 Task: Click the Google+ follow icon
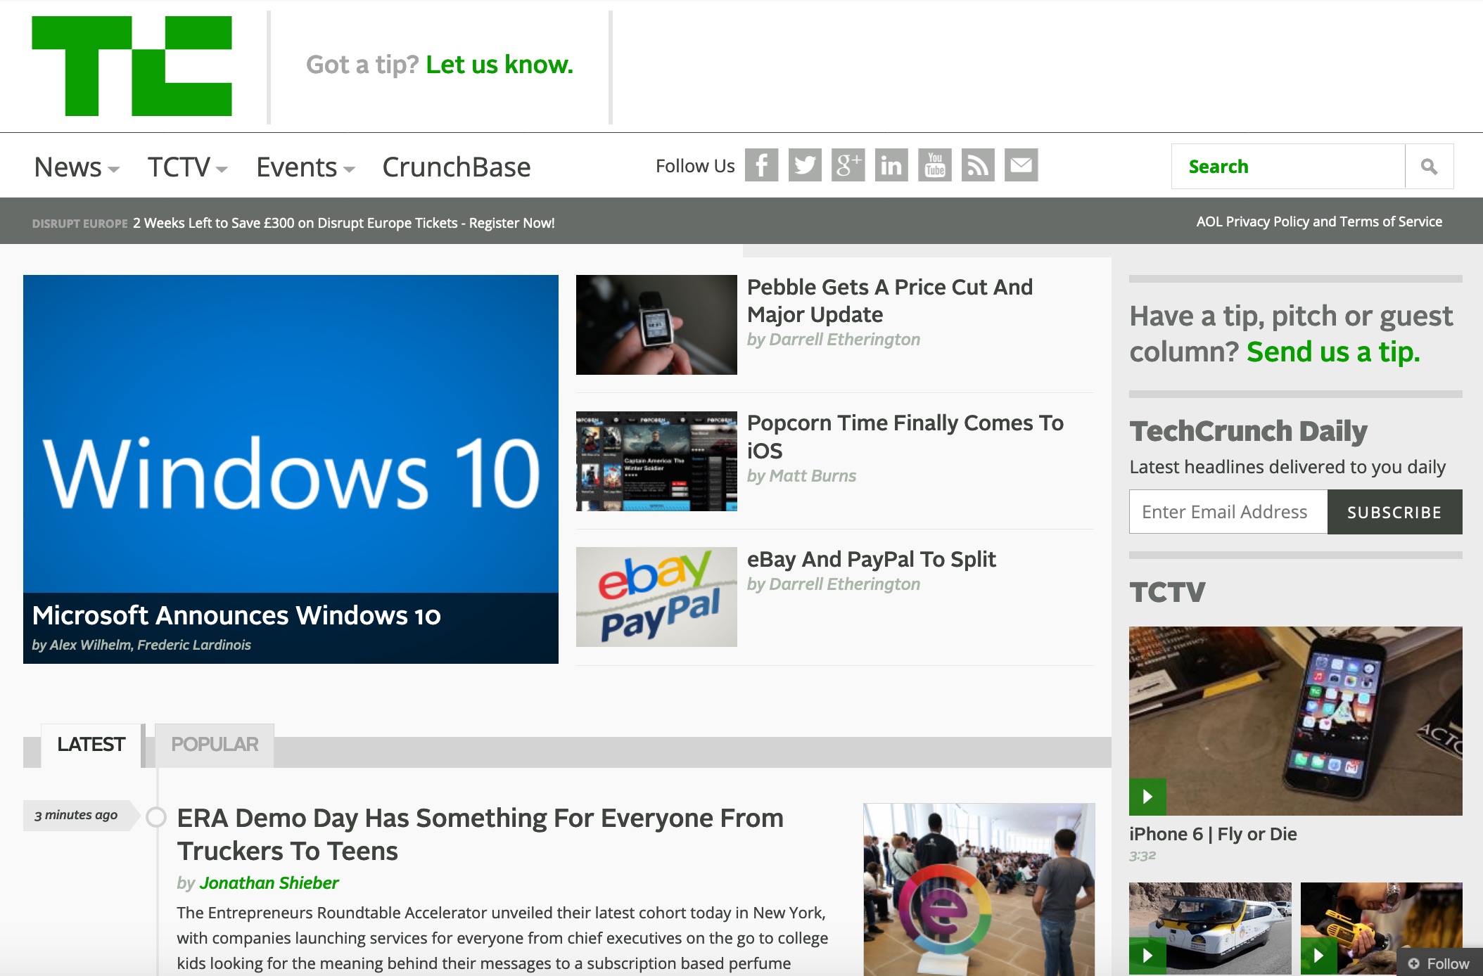pos(848,165)
